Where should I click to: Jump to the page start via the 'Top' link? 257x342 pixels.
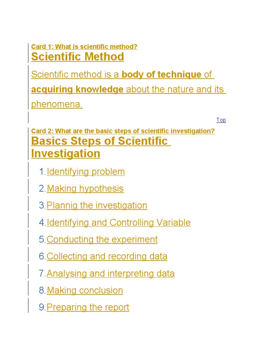[221, 120]
